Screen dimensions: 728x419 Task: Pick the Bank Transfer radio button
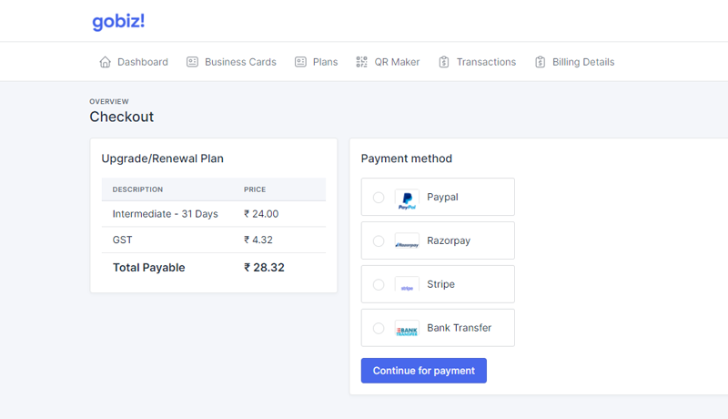379,329
